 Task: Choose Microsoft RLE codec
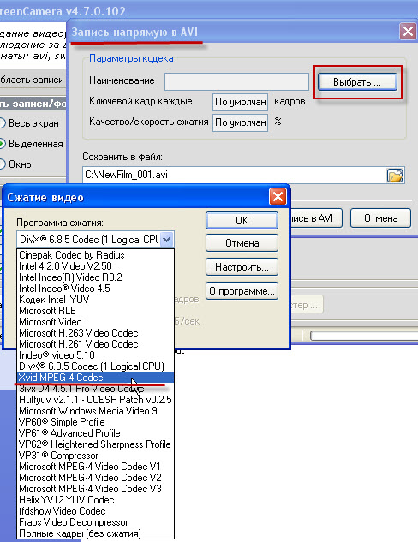[95, 311]
